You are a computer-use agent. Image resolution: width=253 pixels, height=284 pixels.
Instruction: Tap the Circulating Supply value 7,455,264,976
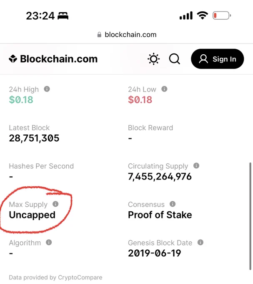(x=160, y=177)
